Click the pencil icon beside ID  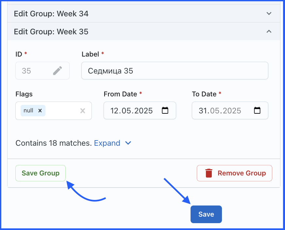58,71
